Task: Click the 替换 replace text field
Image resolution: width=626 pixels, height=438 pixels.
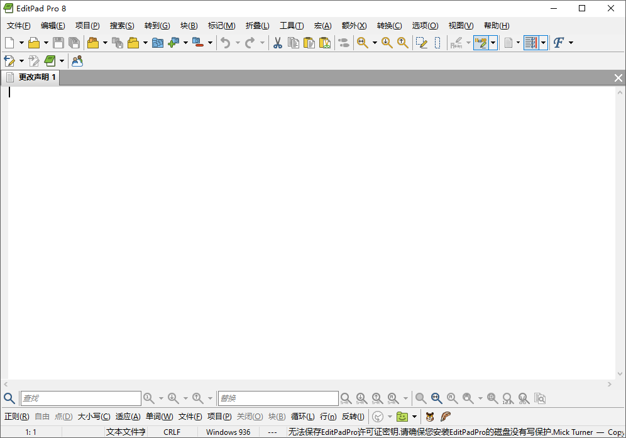Action: (278, 398)
